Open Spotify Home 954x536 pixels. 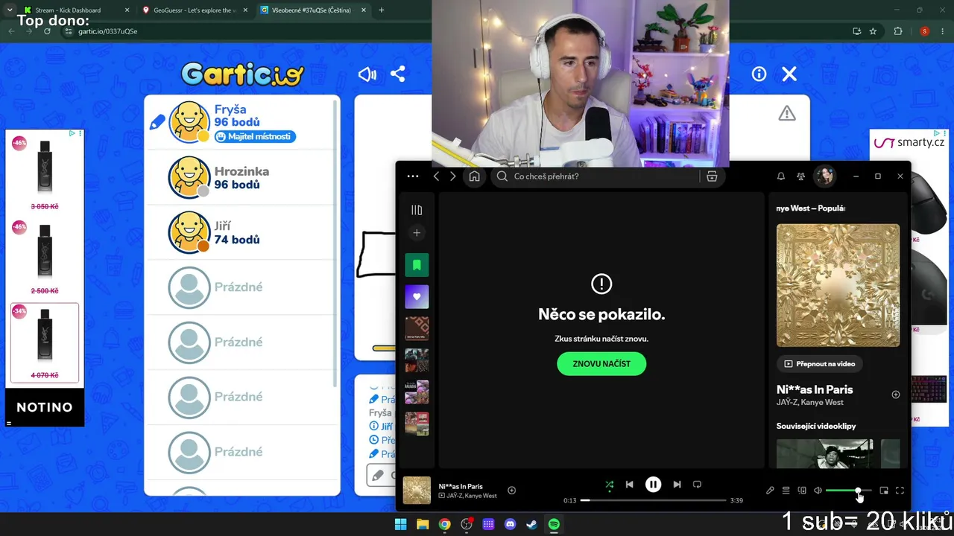coord(474,176)
